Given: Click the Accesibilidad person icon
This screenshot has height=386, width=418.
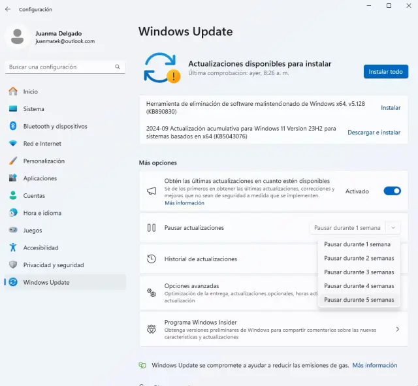Looking at the screenshot, I should pos(12,248).
